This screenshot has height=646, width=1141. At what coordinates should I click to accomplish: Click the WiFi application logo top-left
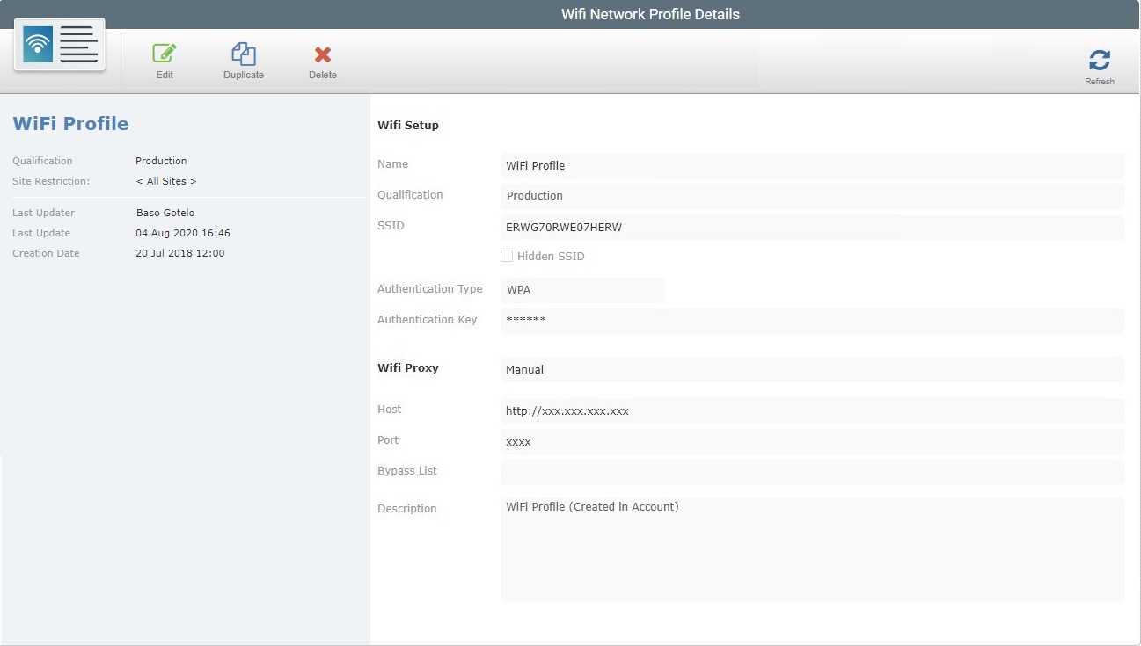[x=58, y=43]
